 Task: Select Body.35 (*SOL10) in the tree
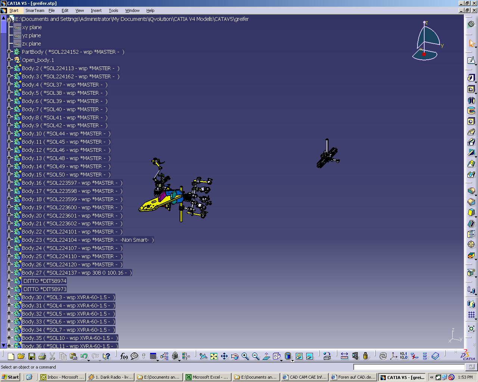70,338
